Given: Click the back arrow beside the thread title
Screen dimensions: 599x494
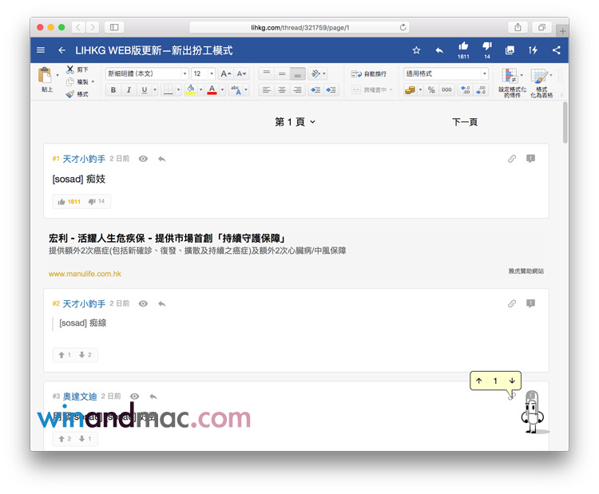Looking at the screenshot, I should click(61, 50).
